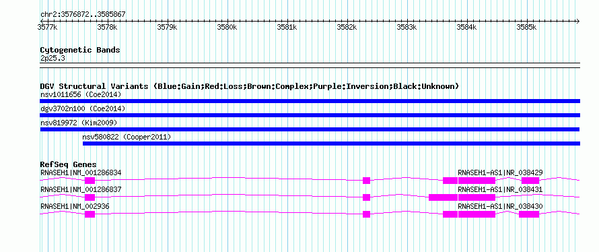599x252 pixels.
Task: Open the RNASEH1|NM_002936 transcript label
Action: (x=75, y=206)
